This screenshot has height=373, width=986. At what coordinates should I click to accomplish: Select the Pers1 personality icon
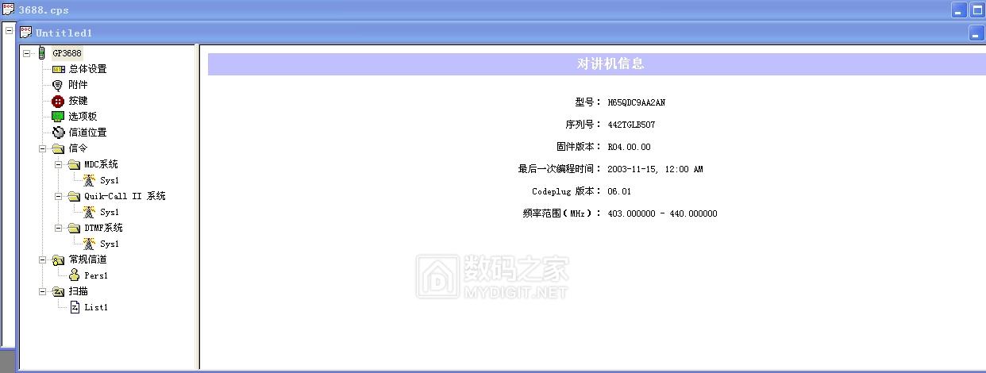pyautogui.click(x=74, y=275)
